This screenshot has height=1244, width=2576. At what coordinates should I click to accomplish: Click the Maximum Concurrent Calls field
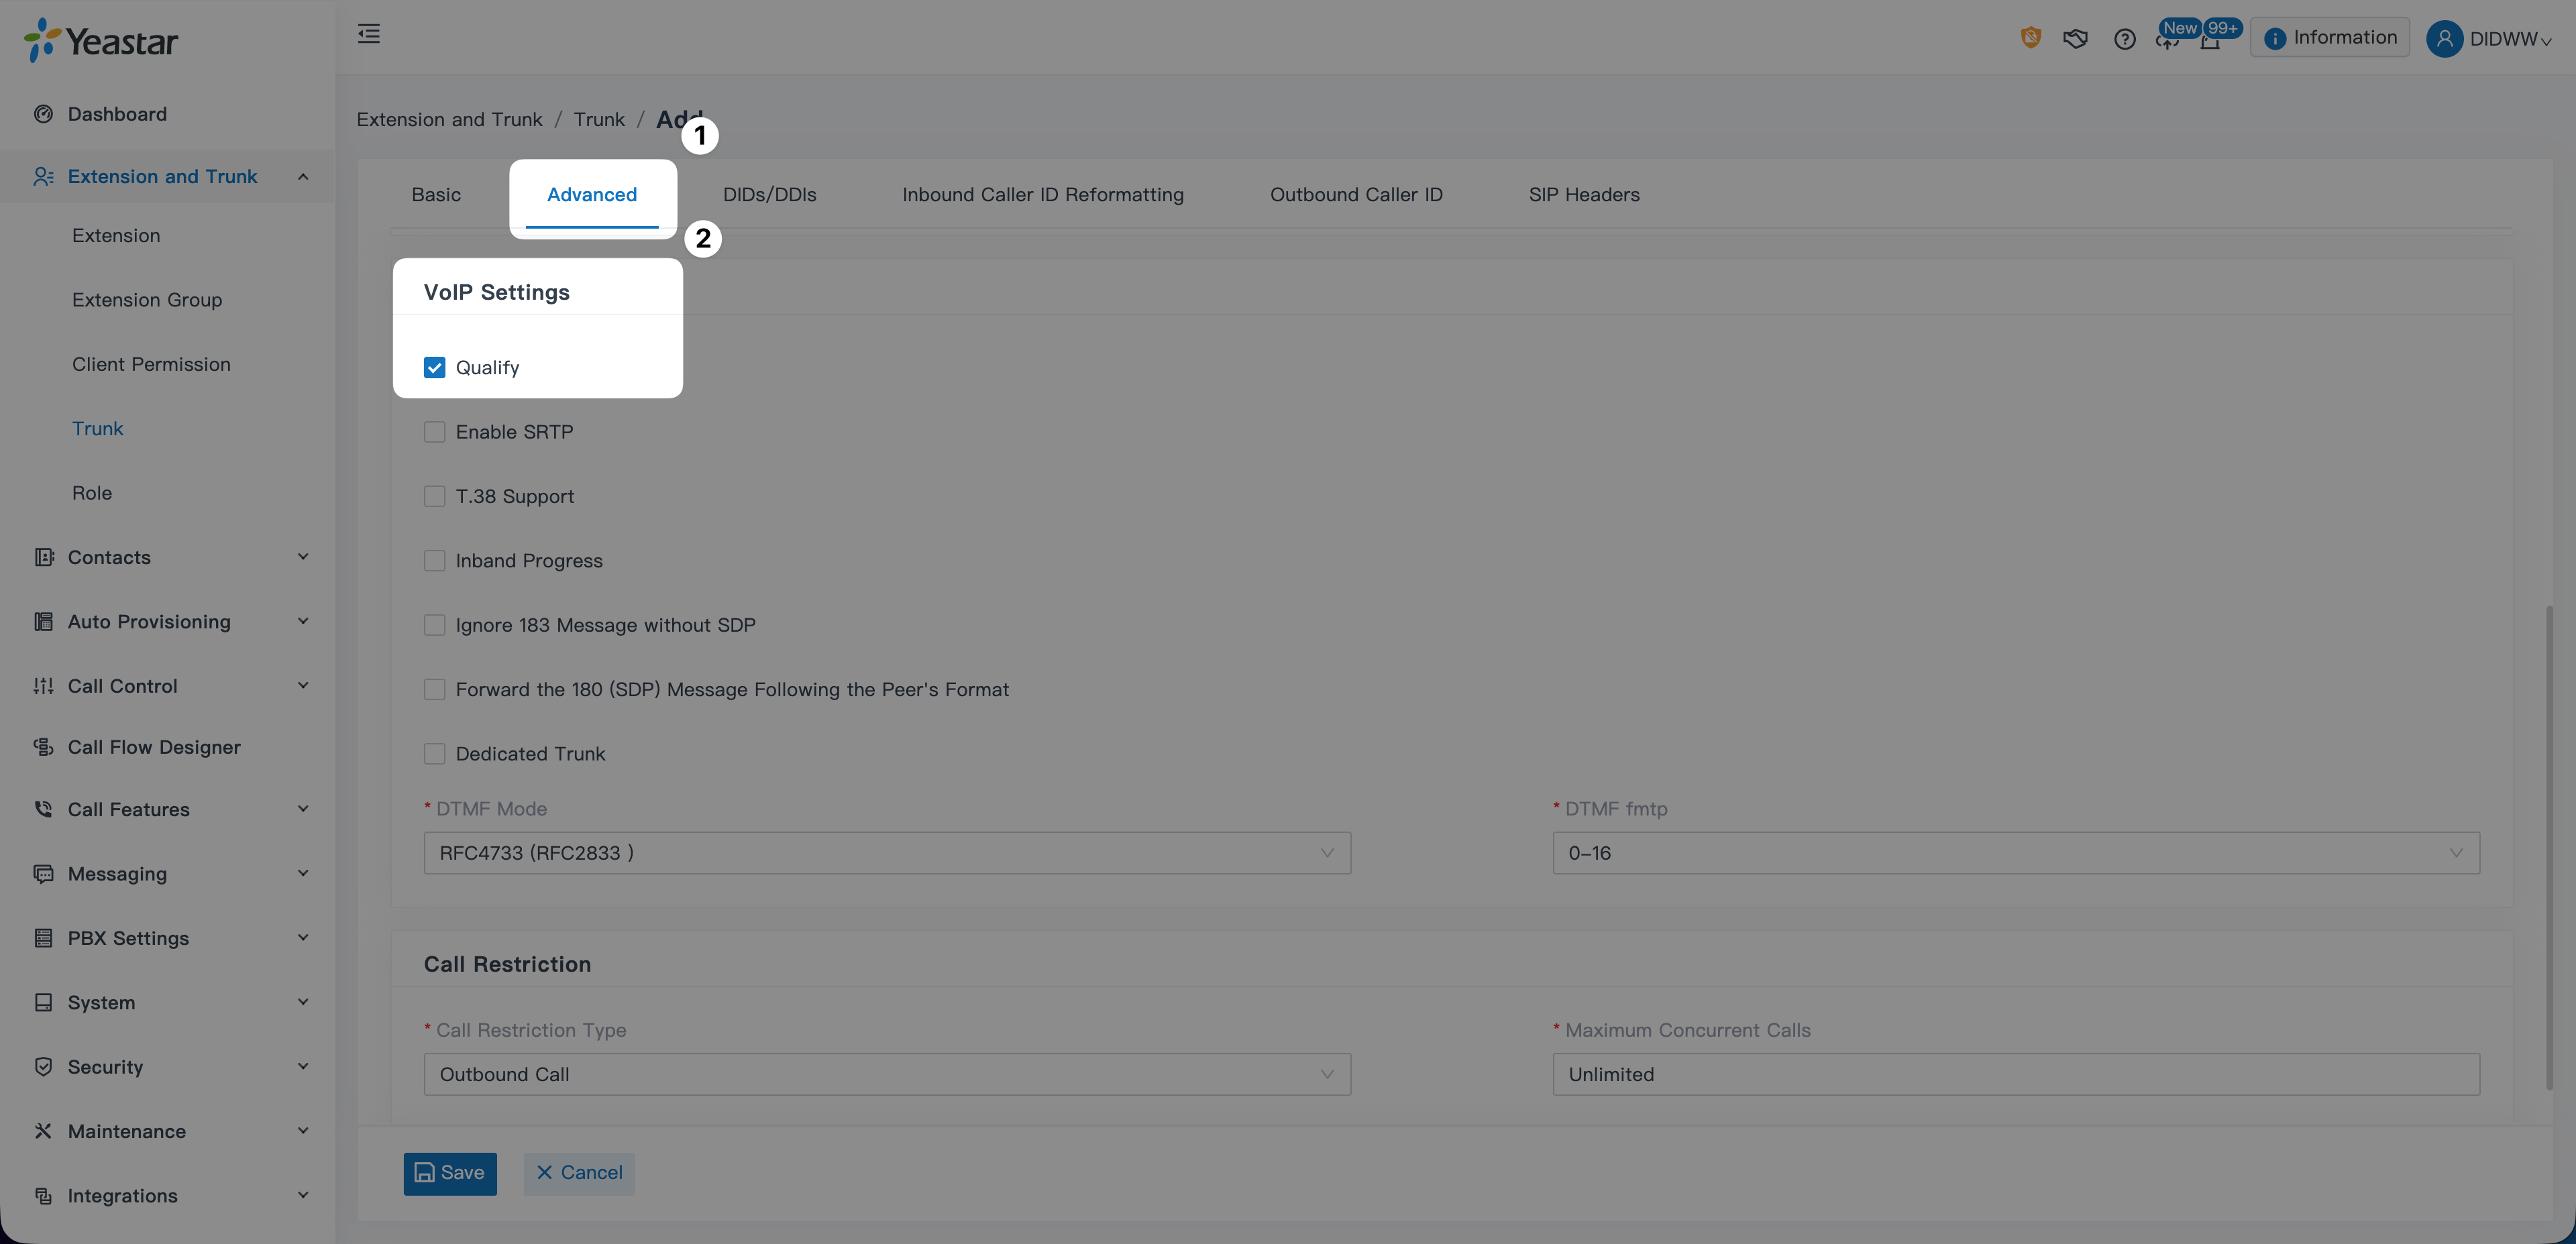point(2015,1074)
